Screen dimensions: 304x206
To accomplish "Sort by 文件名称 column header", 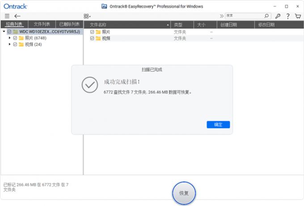I will 127,25.
